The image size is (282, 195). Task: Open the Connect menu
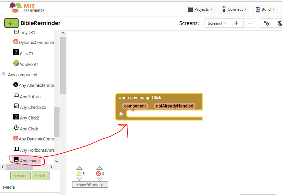(x=234, y=9)
